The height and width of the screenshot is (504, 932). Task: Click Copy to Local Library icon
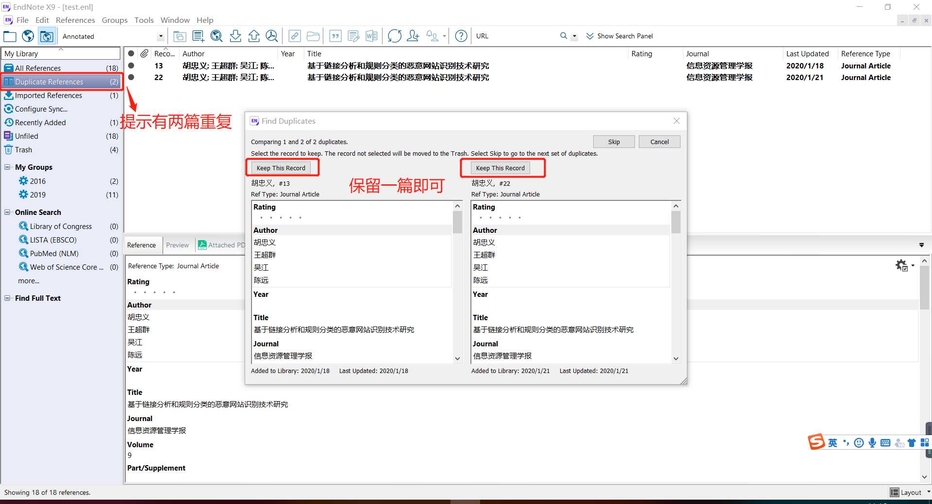(x=180, y=36)
